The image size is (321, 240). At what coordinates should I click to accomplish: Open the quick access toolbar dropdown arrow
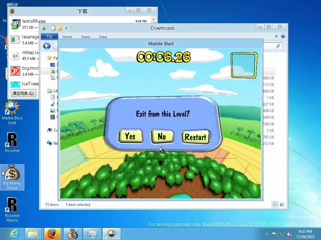pos(66,28)
